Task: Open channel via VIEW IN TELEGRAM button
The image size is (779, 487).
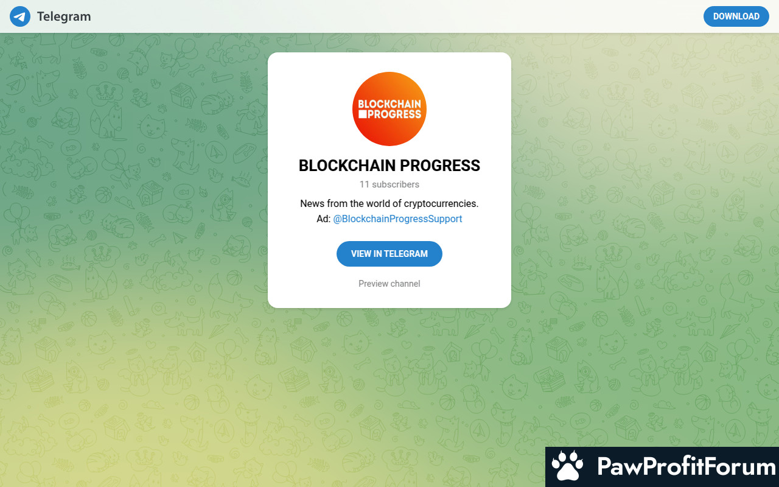Action: (389, 254)
